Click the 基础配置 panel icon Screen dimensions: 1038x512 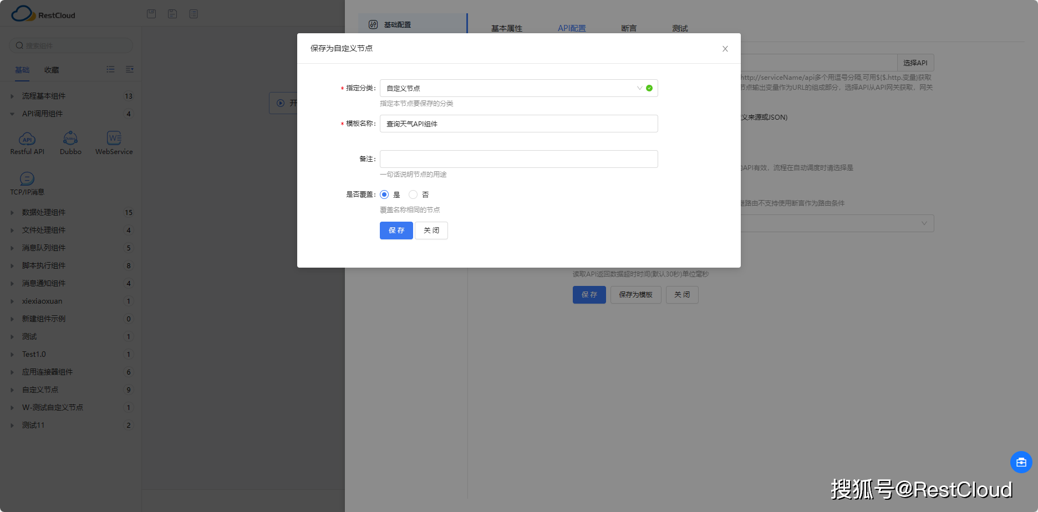(x=373, y=24)
